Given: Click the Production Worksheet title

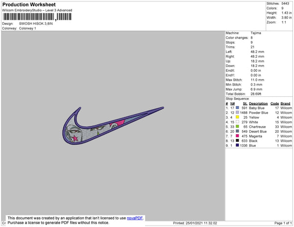Looking at the screenshot, I should pos(29,4).
